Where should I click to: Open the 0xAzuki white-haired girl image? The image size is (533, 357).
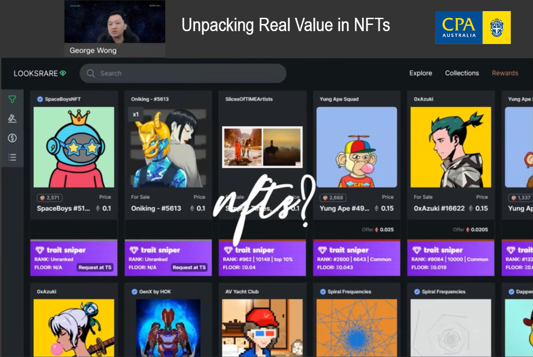(x=74, y=328)
